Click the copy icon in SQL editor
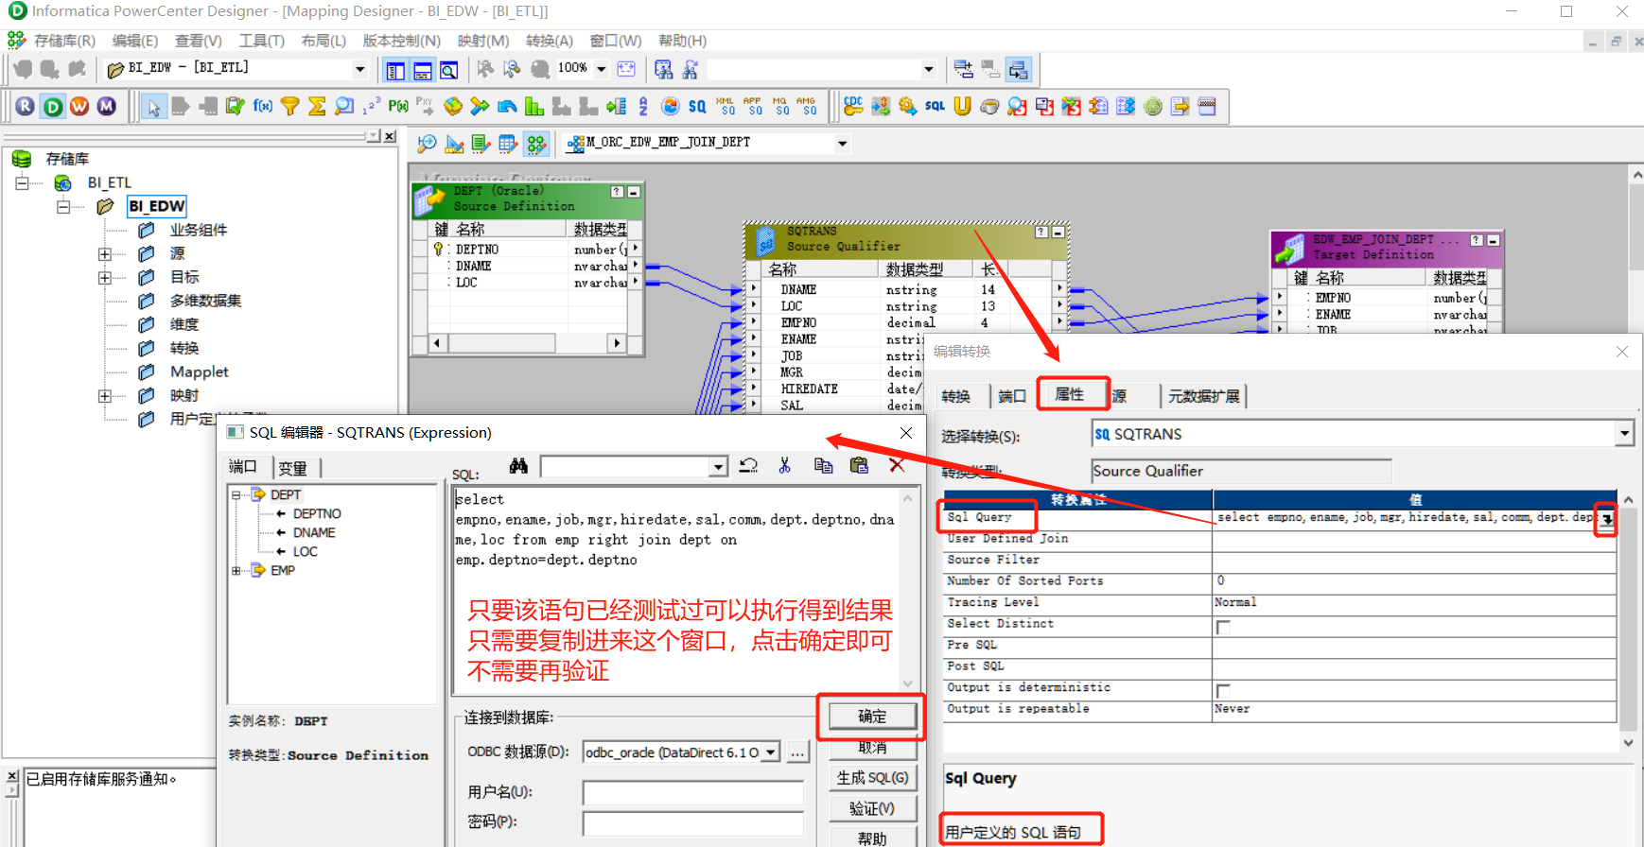Image resolution: width=1644 pixels, height=847 pixels. (823, 466)
